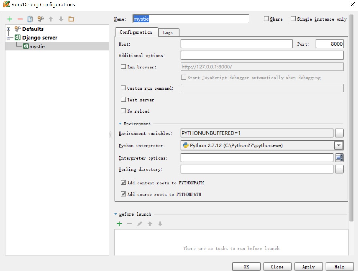Click the Environment variables text field
This screenshot has width=358, height=271.
(257, 133)
